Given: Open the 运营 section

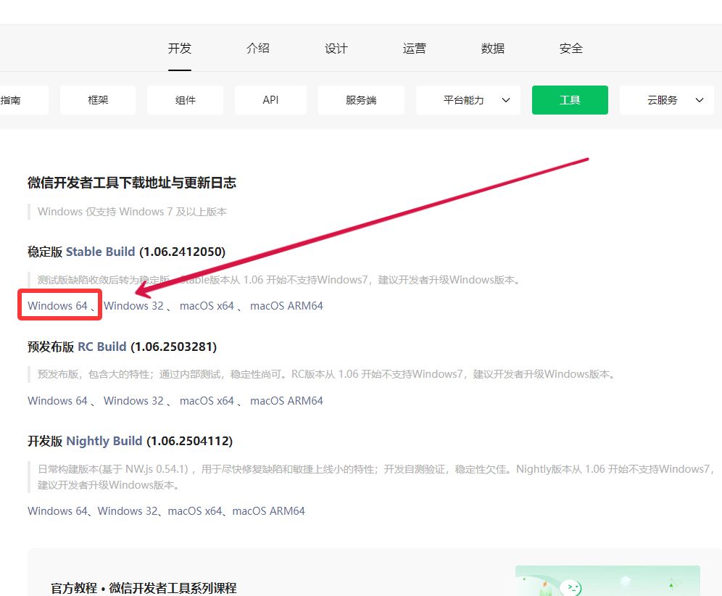Looking at the screenshot, I should click(x=414, y=48).
